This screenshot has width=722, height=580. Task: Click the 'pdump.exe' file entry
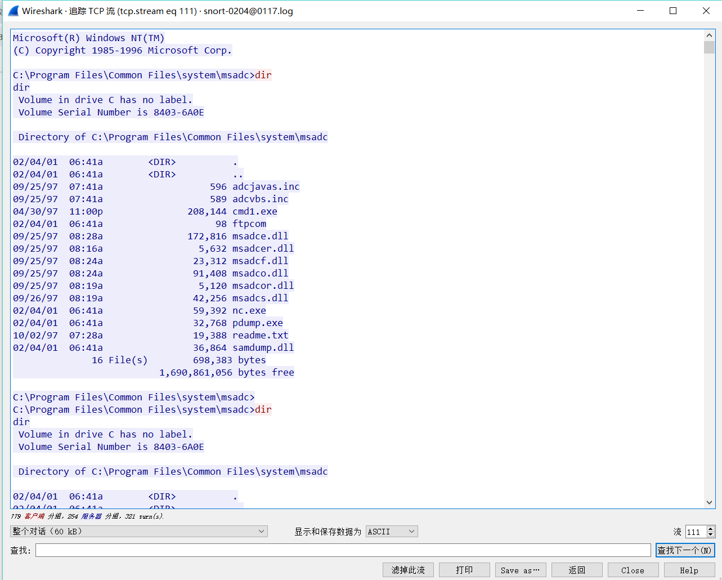(258, 323)
